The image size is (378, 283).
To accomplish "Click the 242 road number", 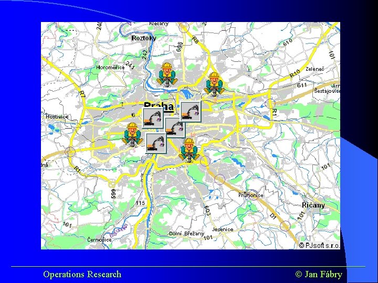I will (x=144, y=55).
